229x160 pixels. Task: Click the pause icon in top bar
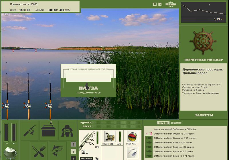(155, 4)
